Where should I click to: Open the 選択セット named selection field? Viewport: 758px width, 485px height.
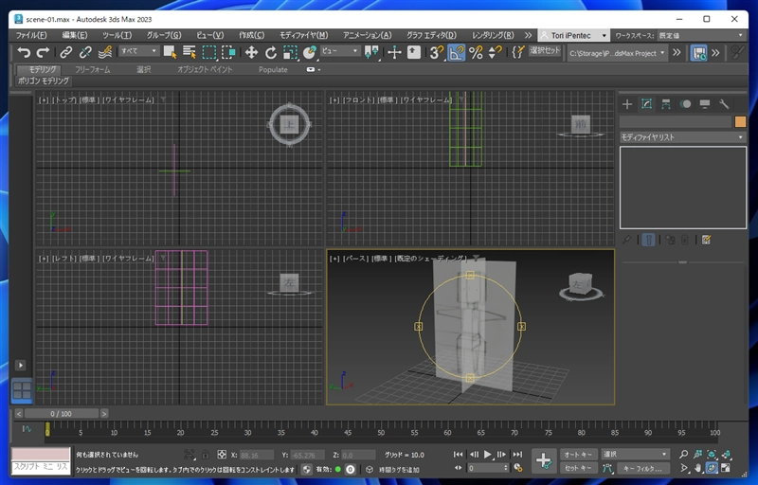click(544, 51)
